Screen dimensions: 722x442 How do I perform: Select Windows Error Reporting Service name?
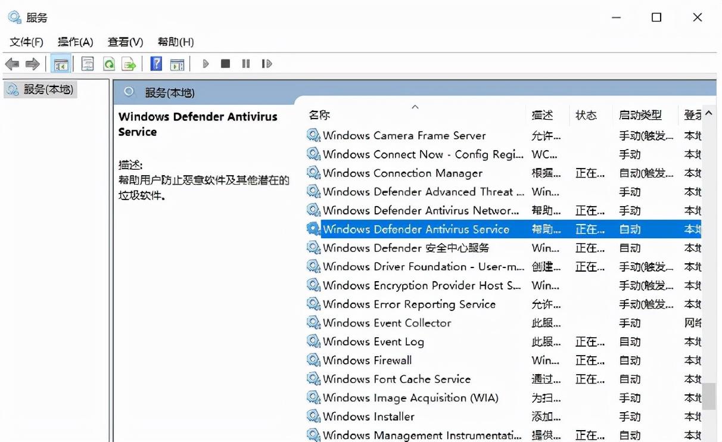pos(409,304)
